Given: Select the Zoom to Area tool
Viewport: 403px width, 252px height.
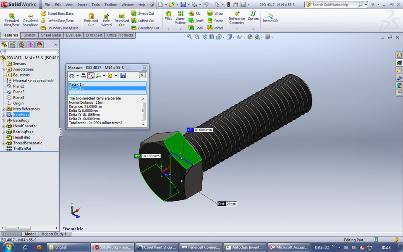Looking at the screenshot, I should (197, 37).
